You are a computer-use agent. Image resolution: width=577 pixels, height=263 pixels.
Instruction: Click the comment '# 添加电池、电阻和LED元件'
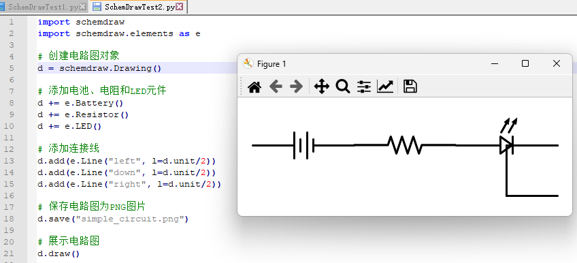coord(102,91)
